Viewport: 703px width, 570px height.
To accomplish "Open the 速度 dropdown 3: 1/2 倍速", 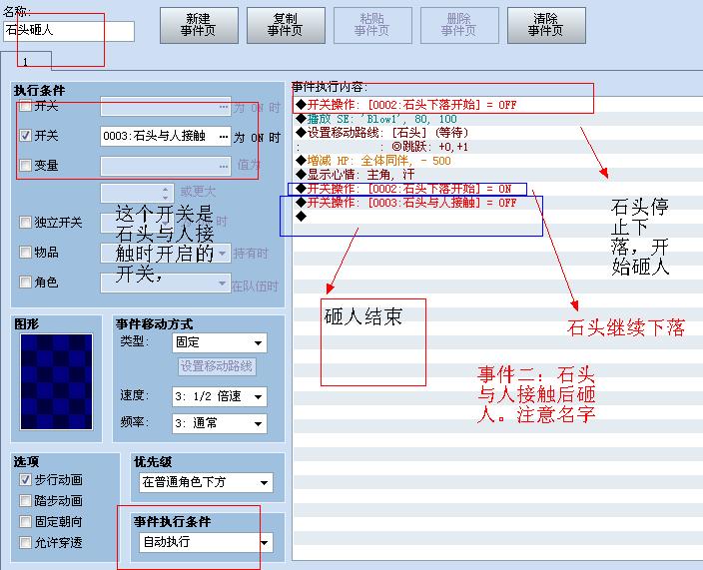I will pos(220,396).
